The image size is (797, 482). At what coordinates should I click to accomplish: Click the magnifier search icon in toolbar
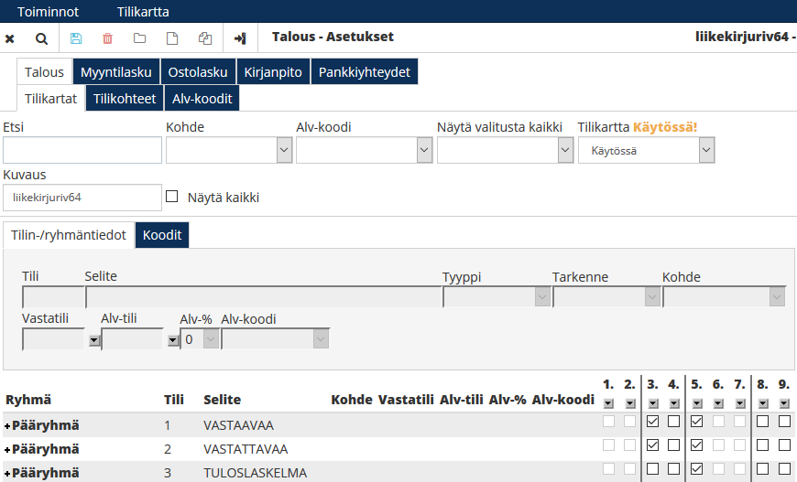(41, 38)
